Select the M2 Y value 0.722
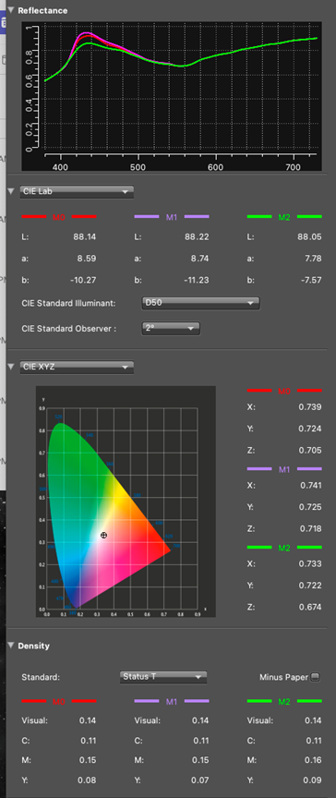 coord(310,586)
